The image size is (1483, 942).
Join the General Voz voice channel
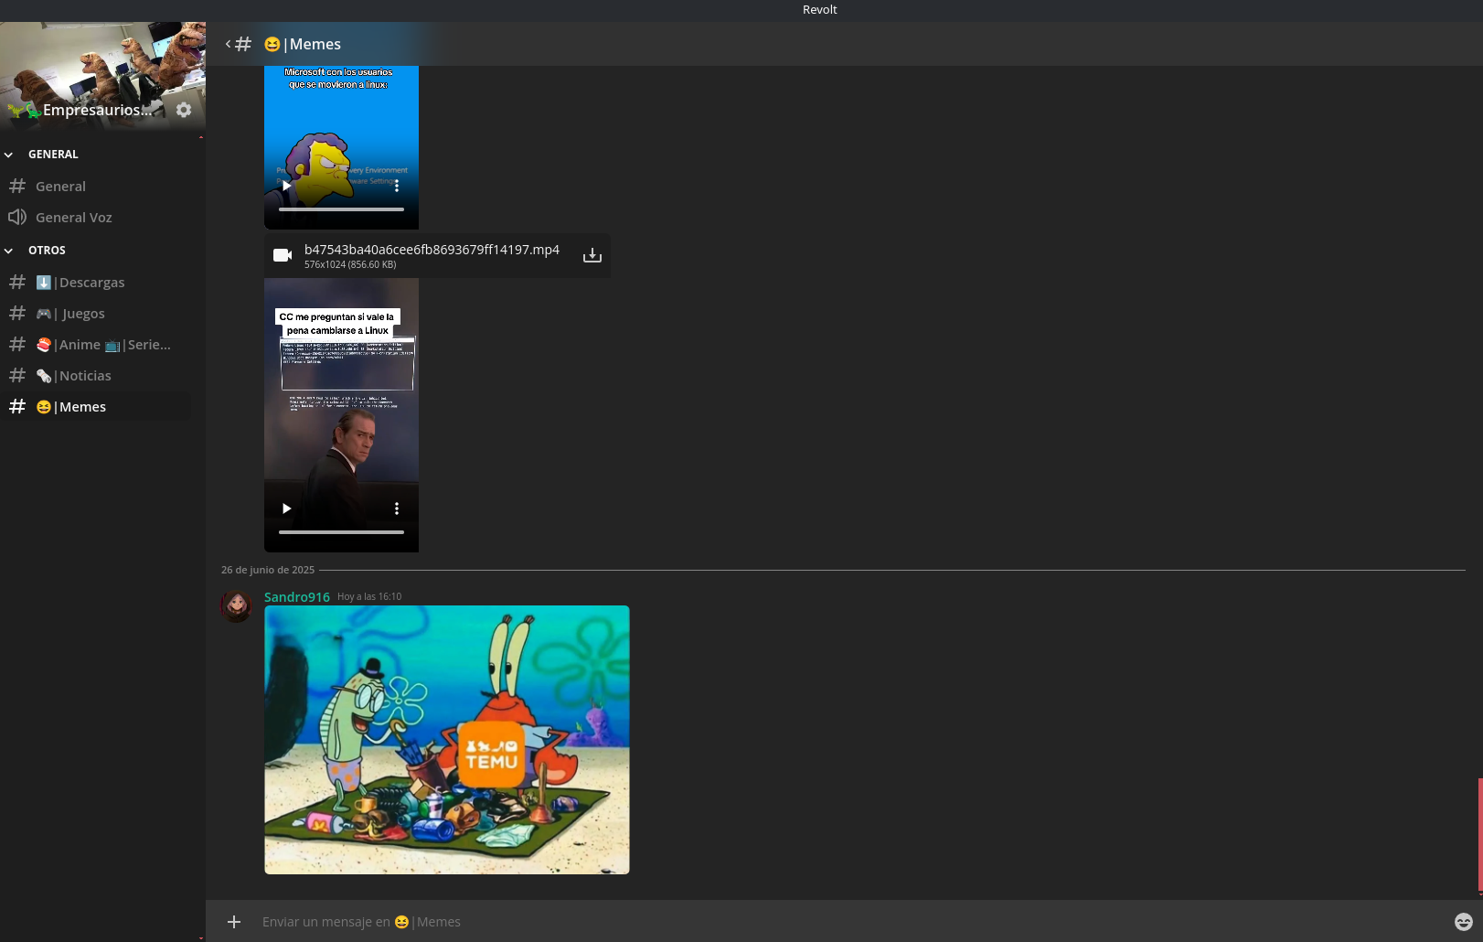(x=96, y=218)
